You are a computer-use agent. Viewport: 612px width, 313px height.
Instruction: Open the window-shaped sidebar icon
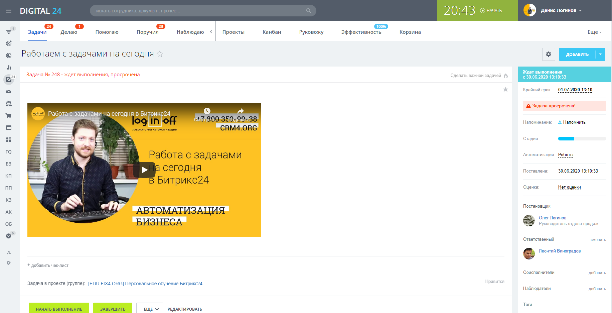[x=9, y=128]
